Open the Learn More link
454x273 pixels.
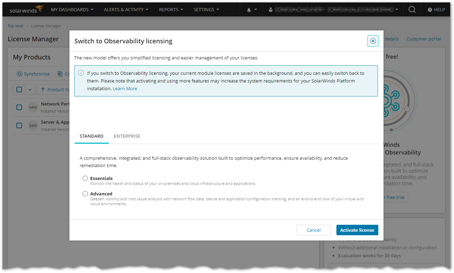125,89
